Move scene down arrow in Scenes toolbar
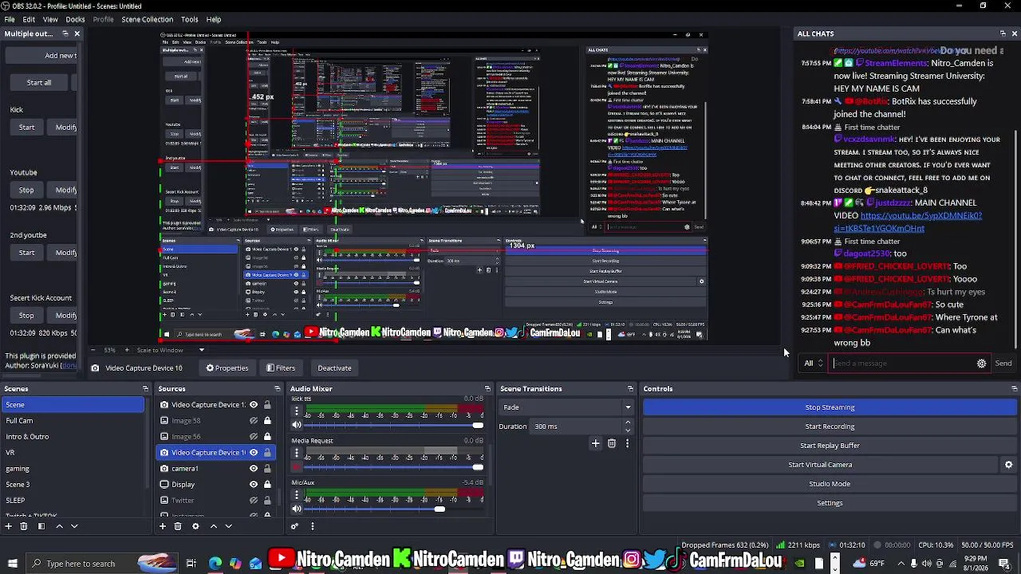The height and width of the screenshot is (574, 1021). [74, 526]
